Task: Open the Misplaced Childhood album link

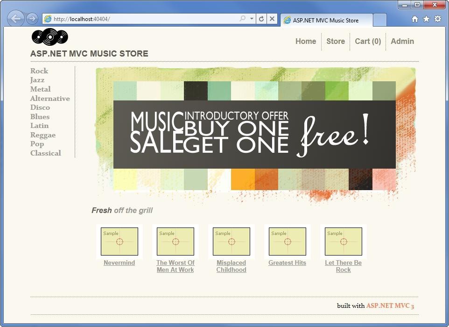Action: (x=231, y=266)
